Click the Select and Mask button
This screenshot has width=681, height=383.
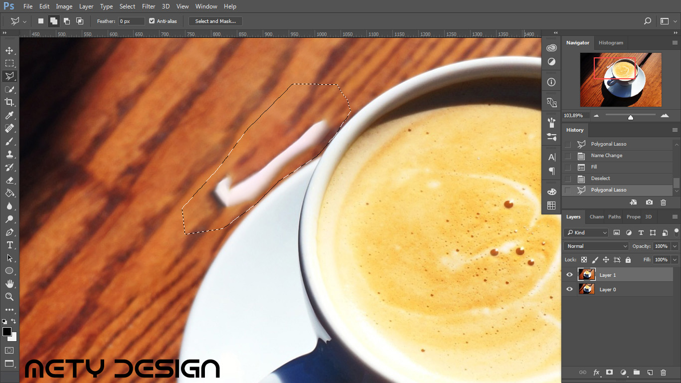(215, 21)
